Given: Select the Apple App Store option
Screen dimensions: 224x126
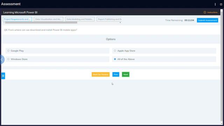Looking at the screenshot, I should point(164,51).
